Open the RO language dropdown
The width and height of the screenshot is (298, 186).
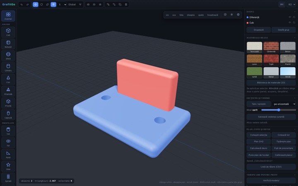[x=292, y=5]
